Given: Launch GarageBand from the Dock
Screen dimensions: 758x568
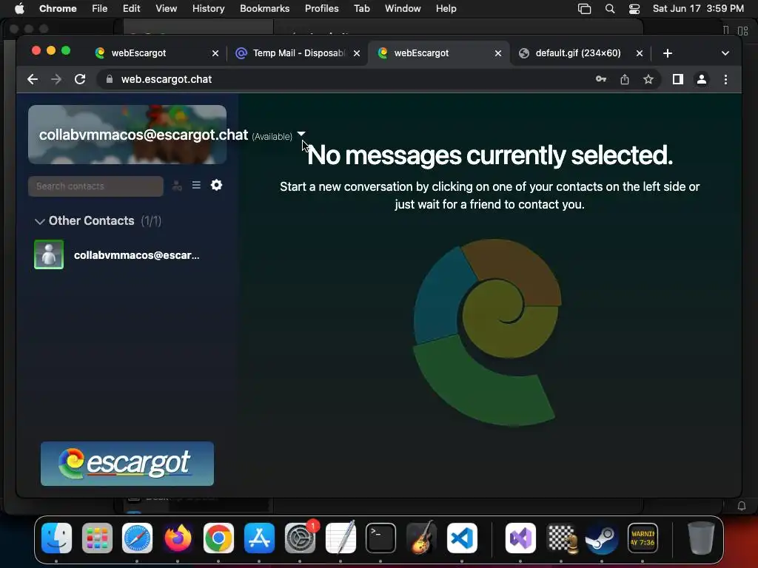Looking at the screenshot, I should [x=421, y=537].
